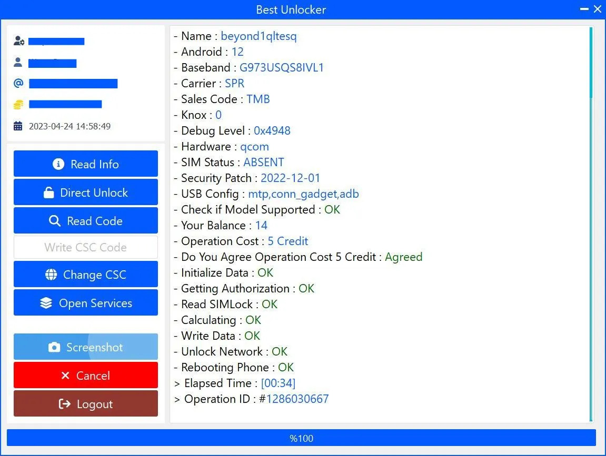Screen dimensions: 606x456
Task: Click the date 2023-04-24 14:58:49
Action: tap(69, 126)
